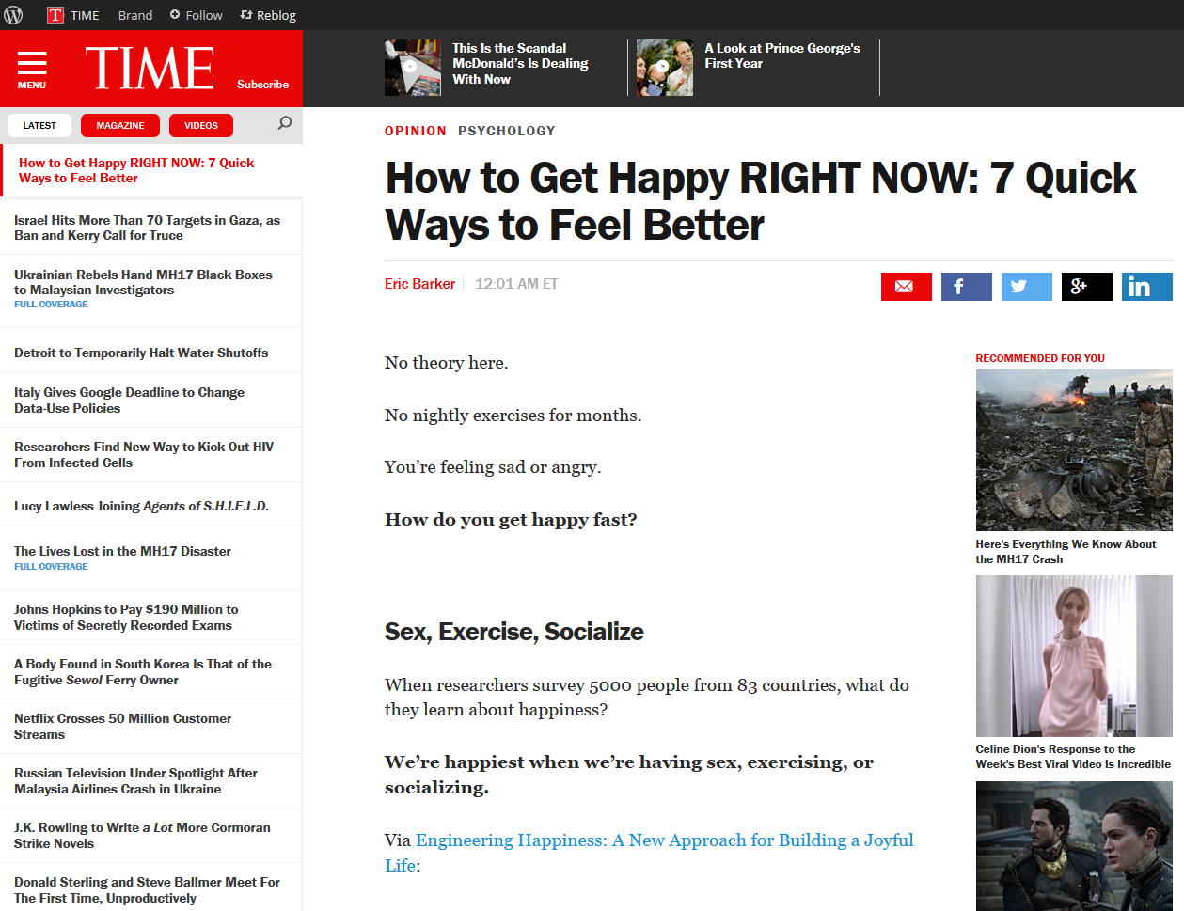
Task: Click the WordPress logo icon
Action: click(x=14, y=15)
